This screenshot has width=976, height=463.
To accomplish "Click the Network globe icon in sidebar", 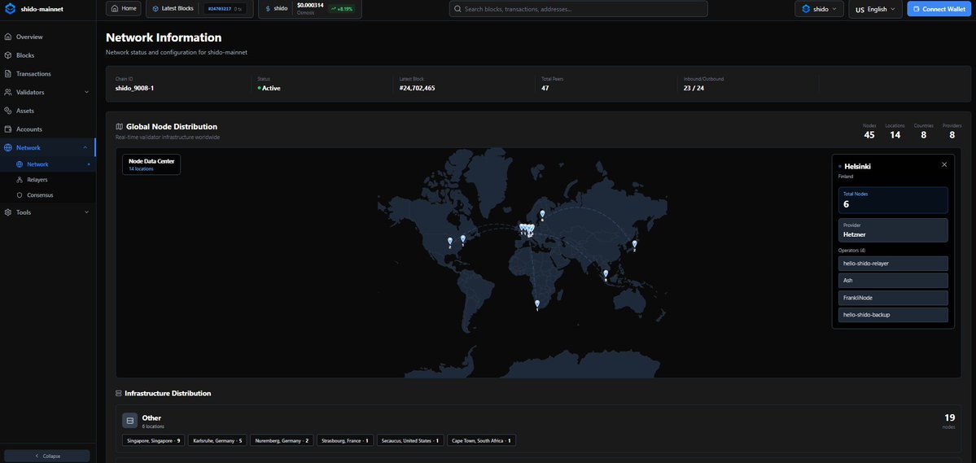I will click(8, 147).
